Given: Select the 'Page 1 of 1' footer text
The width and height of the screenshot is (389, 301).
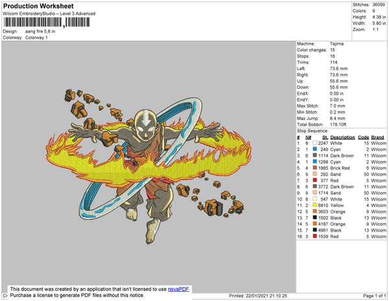Looking at the screenshot, I should 375,296.
